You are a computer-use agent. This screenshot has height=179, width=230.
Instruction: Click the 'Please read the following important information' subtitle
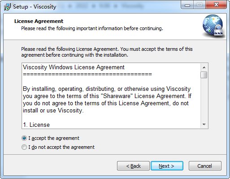coord(92,28)
